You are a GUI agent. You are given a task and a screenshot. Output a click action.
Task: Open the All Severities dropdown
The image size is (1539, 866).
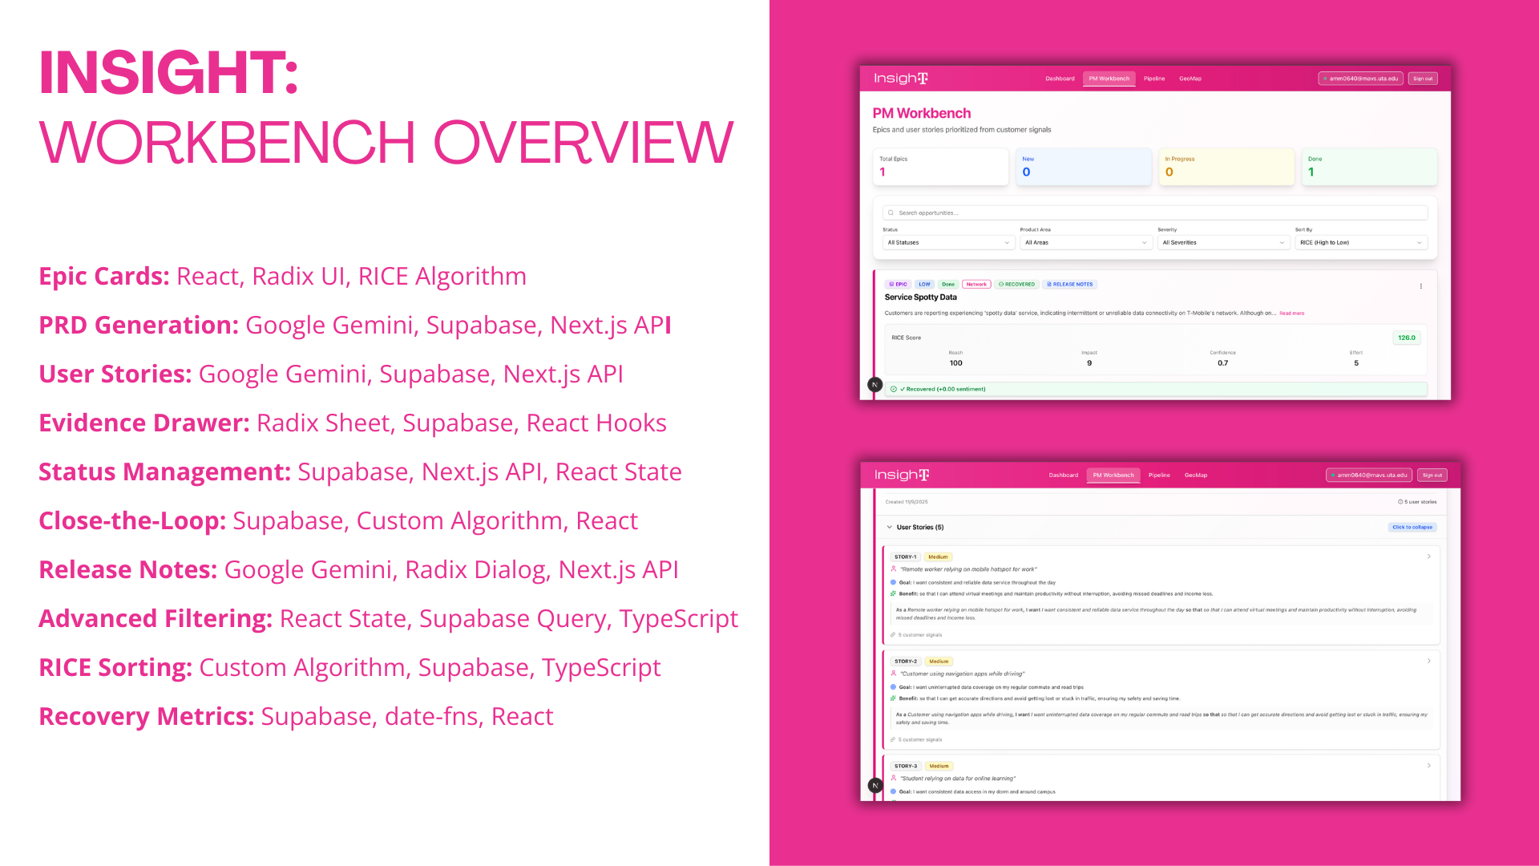1223,242
